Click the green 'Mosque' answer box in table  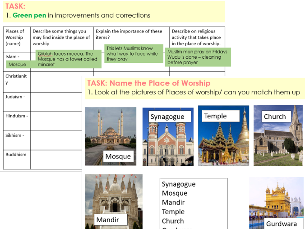coord(21,64)
